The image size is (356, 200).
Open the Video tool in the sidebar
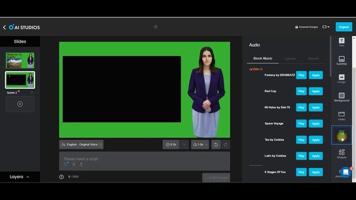(x=342, y=116)
